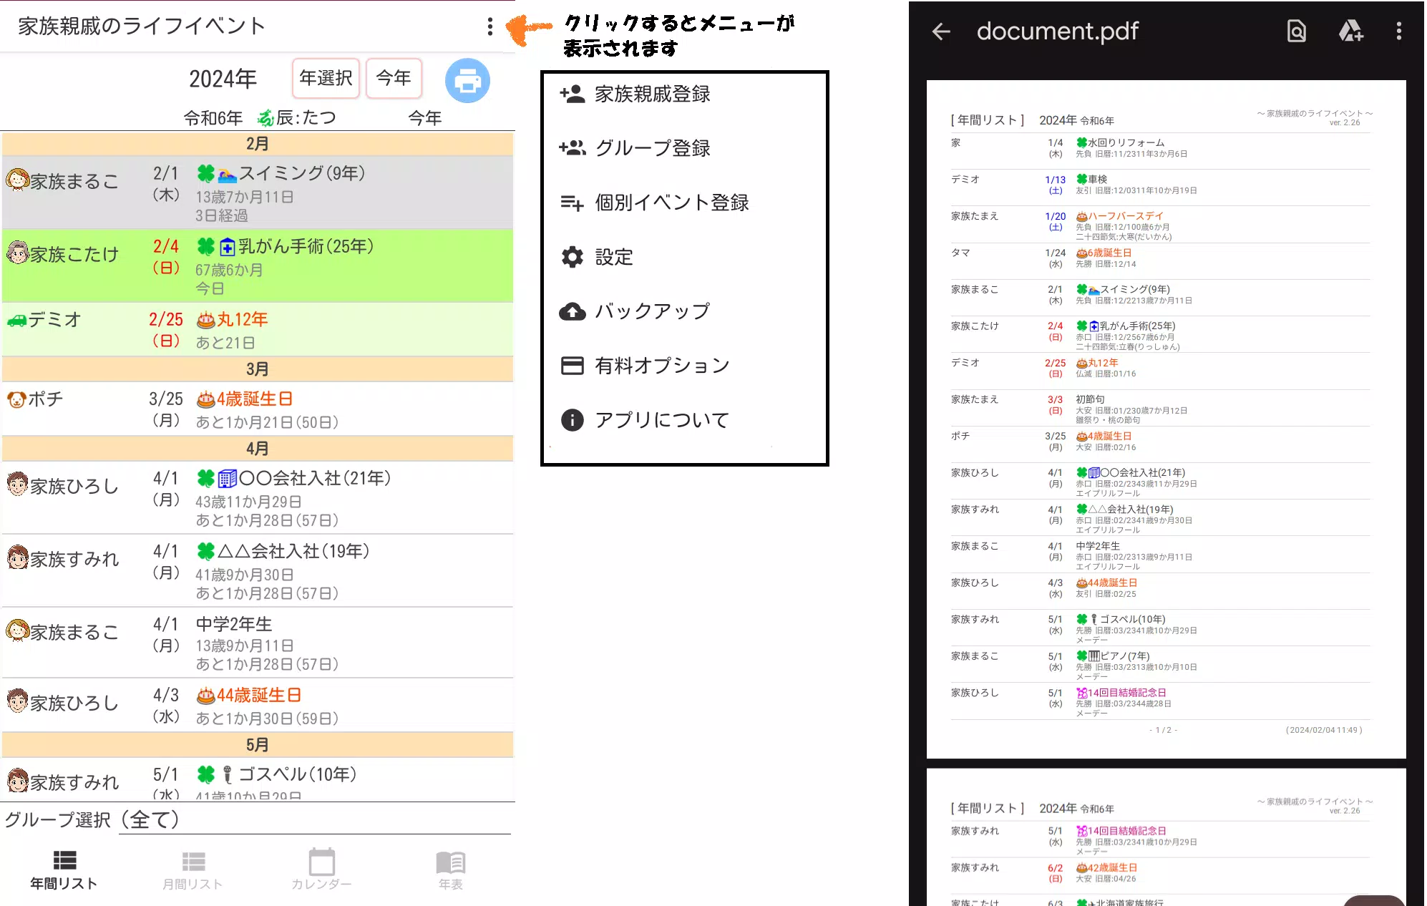
Task: Click the microphone icon on ゴスペル row
Action: [x=227, y=775]
